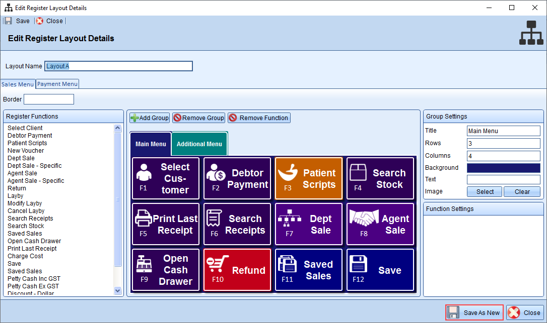Click the Debtor Payment F2 tile
Screen dimensions: 547x323
237,178
